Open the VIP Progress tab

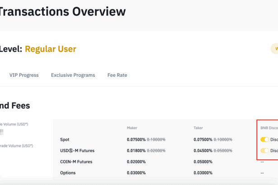[x=24, y=75]
